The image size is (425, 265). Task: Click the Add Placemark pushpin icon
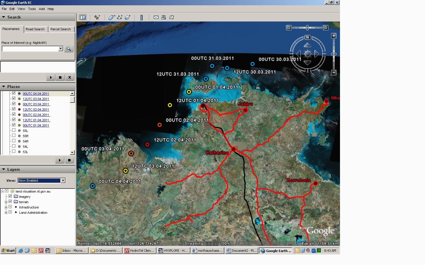point(97,17)
